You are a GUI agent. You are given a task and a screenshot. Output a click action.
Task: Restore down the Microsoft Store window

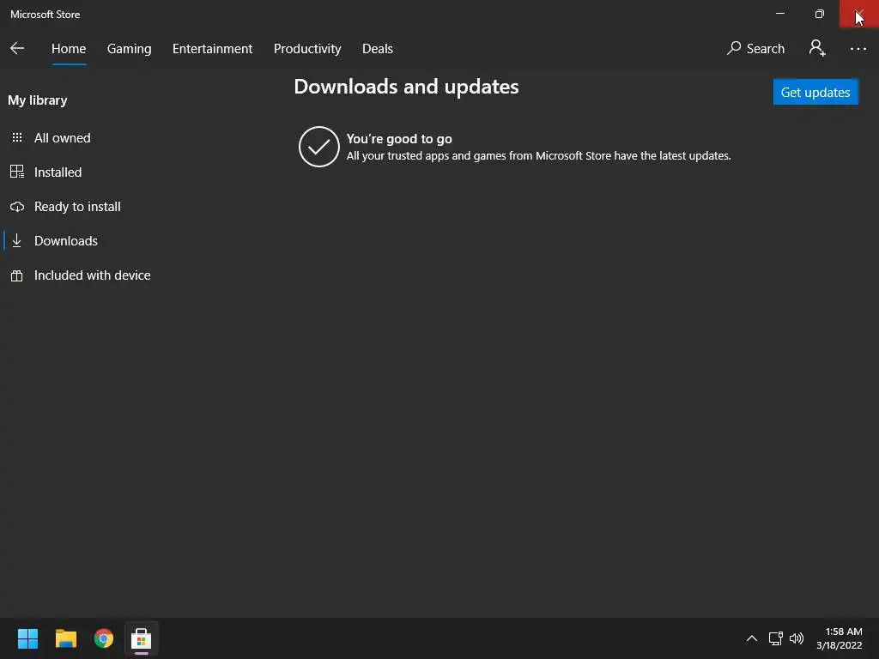819,14
